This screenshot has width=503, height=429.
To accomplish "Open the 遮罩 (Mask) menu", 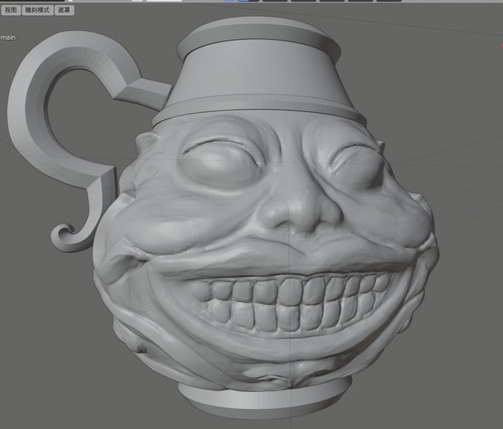I will click(x=64, y=10).
